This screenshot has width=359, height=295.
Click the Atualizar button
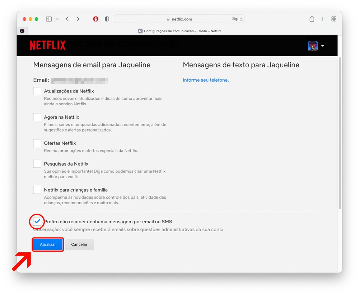pos(48,244)
